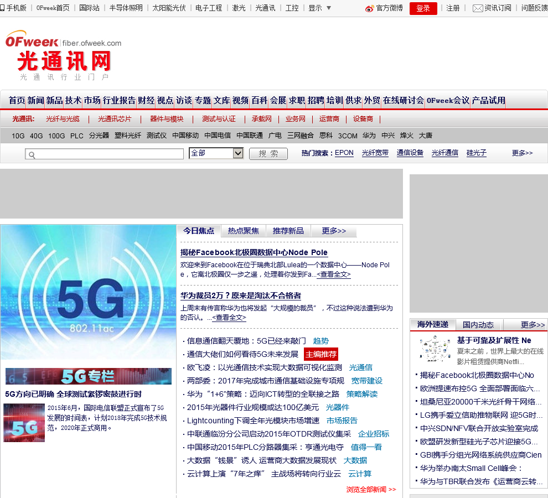Click the red 主编推荐 tag

tap(321, 354)
